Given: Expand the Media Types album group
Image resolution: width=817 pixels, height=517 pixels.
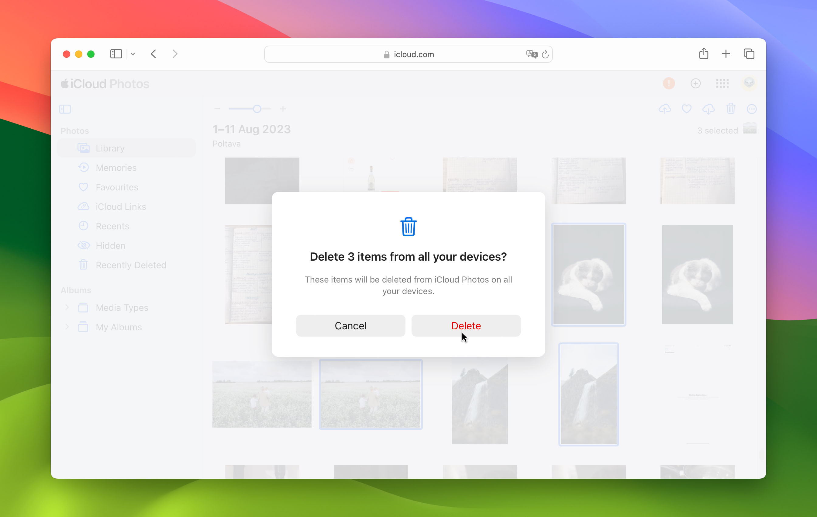Looking at the screenshot, I should (x=67, y=308).
